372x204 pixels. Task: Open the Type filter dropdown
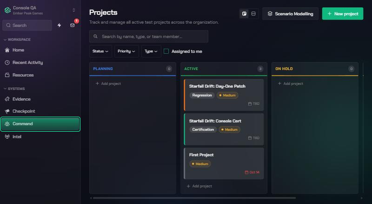151,51
